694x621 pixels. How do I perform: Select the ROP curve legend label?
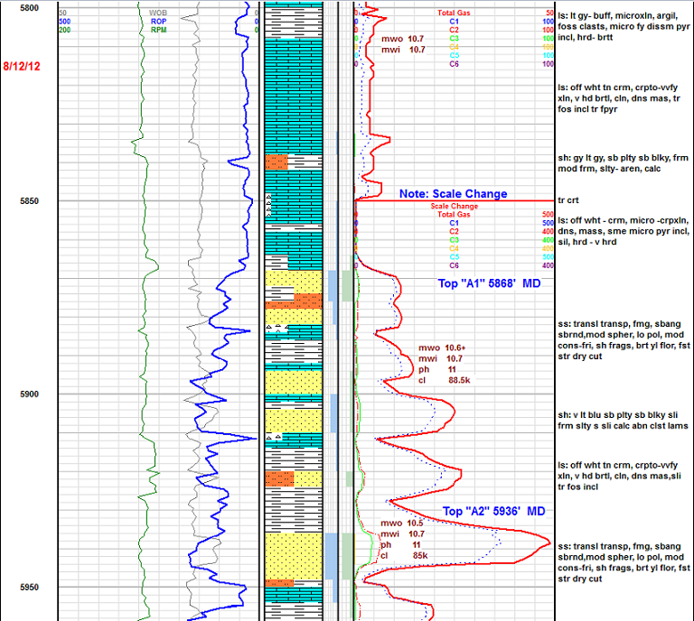click(x=158, y=21)
